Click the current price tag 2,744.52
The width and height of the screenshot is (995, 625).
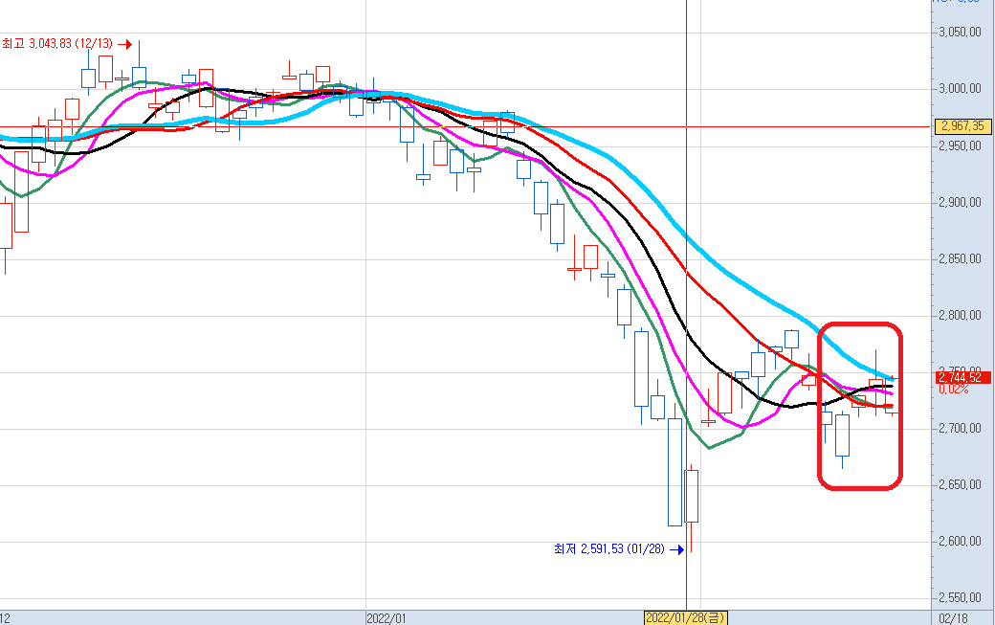pyautogui.click(x=962, y=377)
